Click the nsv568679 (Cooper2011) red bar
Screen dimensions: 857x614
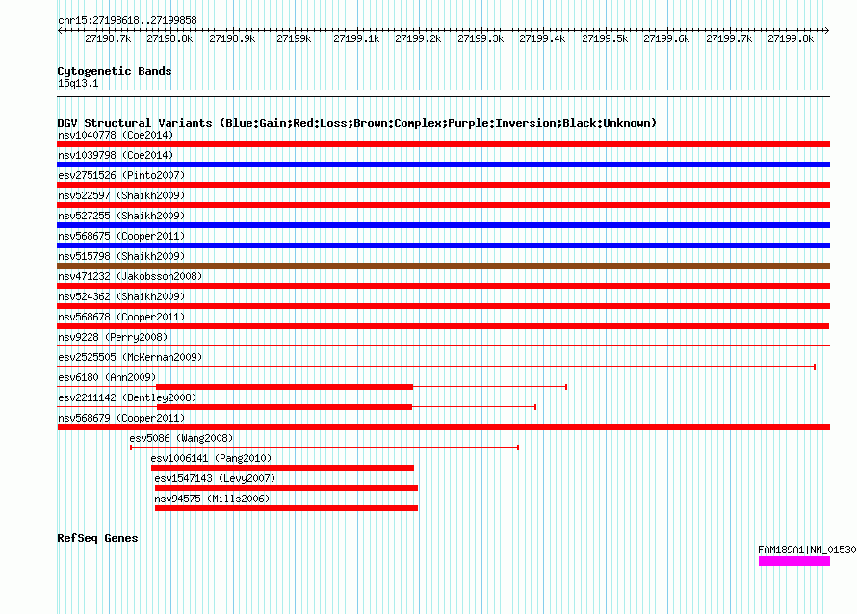point(443,427)
